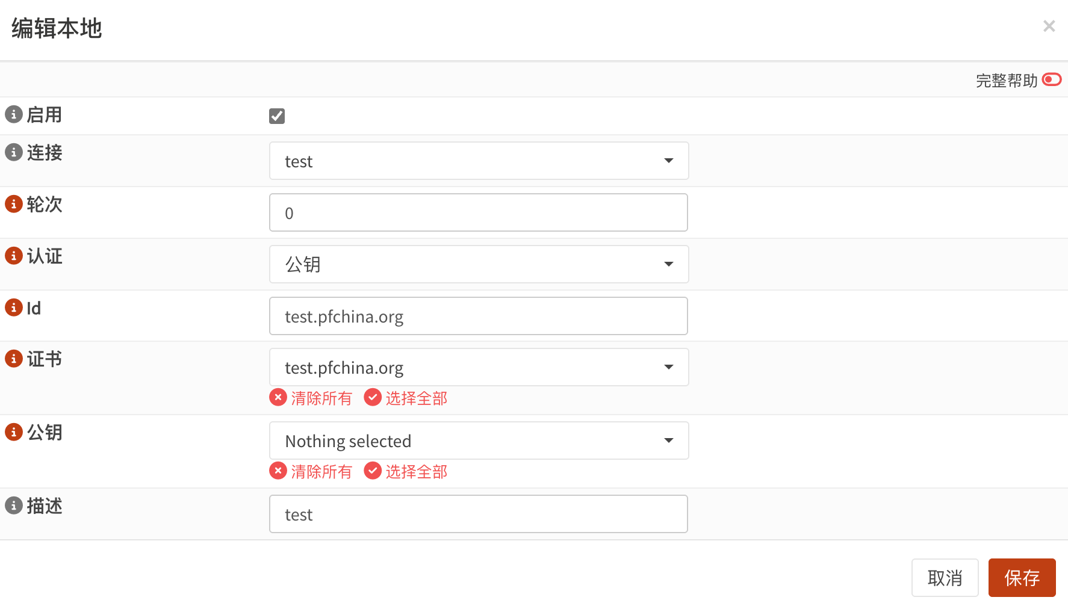1068x609 pixels.
Task: Click 清除所有 under the 证书 field
Action: [x=311, y=398]
